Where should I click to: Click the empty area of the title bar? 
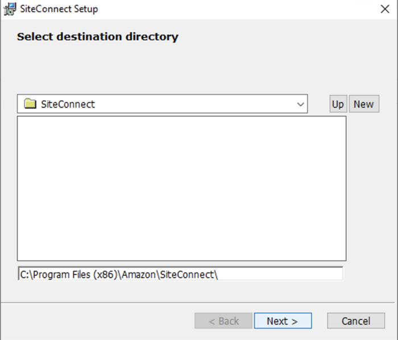click(227, 9)
